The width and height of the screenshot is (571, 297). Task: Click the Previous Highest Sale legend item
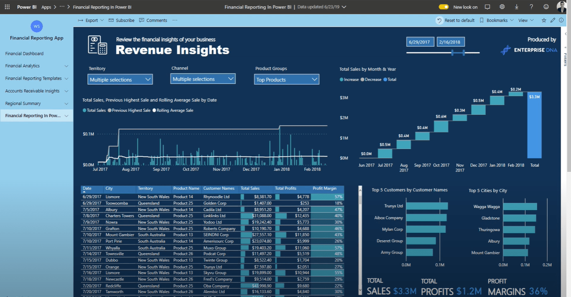pos(129,111)
